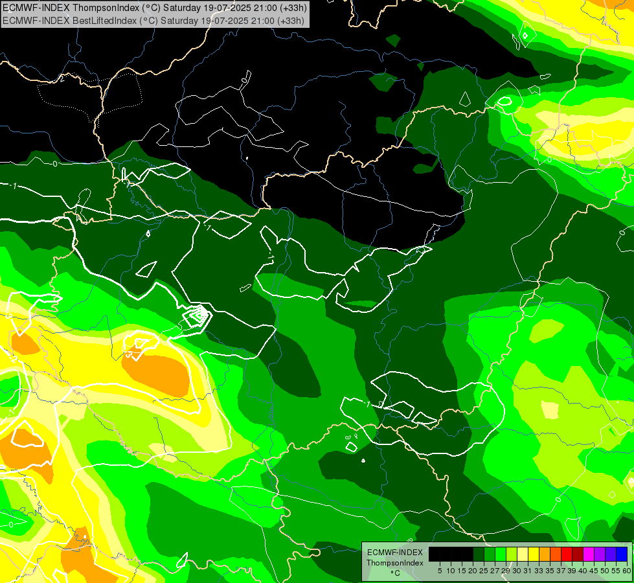
Task: Click the legend tick value '40'
Action: (x=583, y=571)
